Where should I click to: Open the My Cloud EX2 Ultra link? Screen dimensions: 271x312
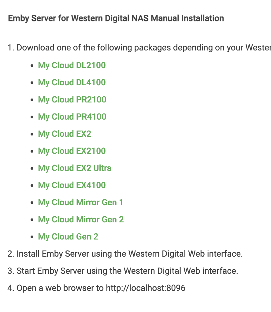[75, 168]
